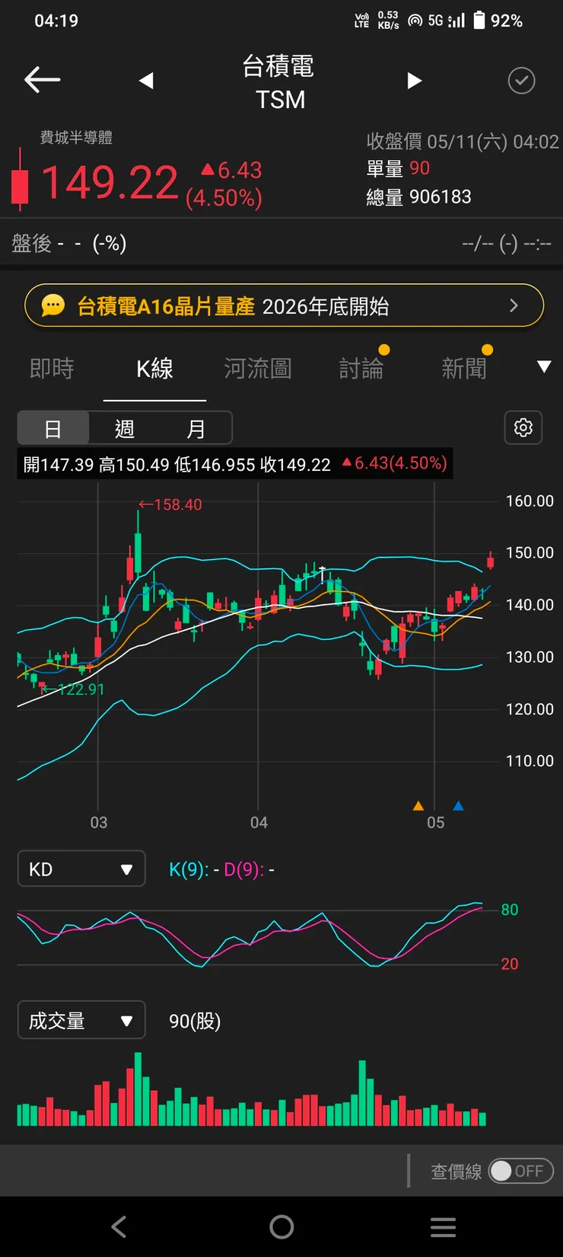Tap the chat bubble news icon

(53, 305)
